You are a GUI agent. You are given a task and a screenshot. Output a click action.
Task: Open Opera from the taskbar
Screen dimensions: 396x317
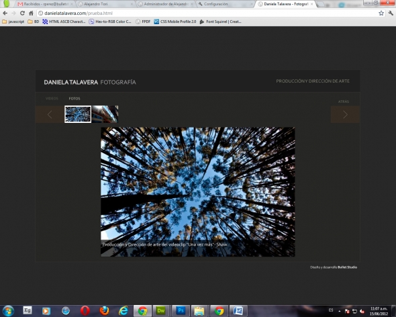pyautogui.click(x=85, y=311)
